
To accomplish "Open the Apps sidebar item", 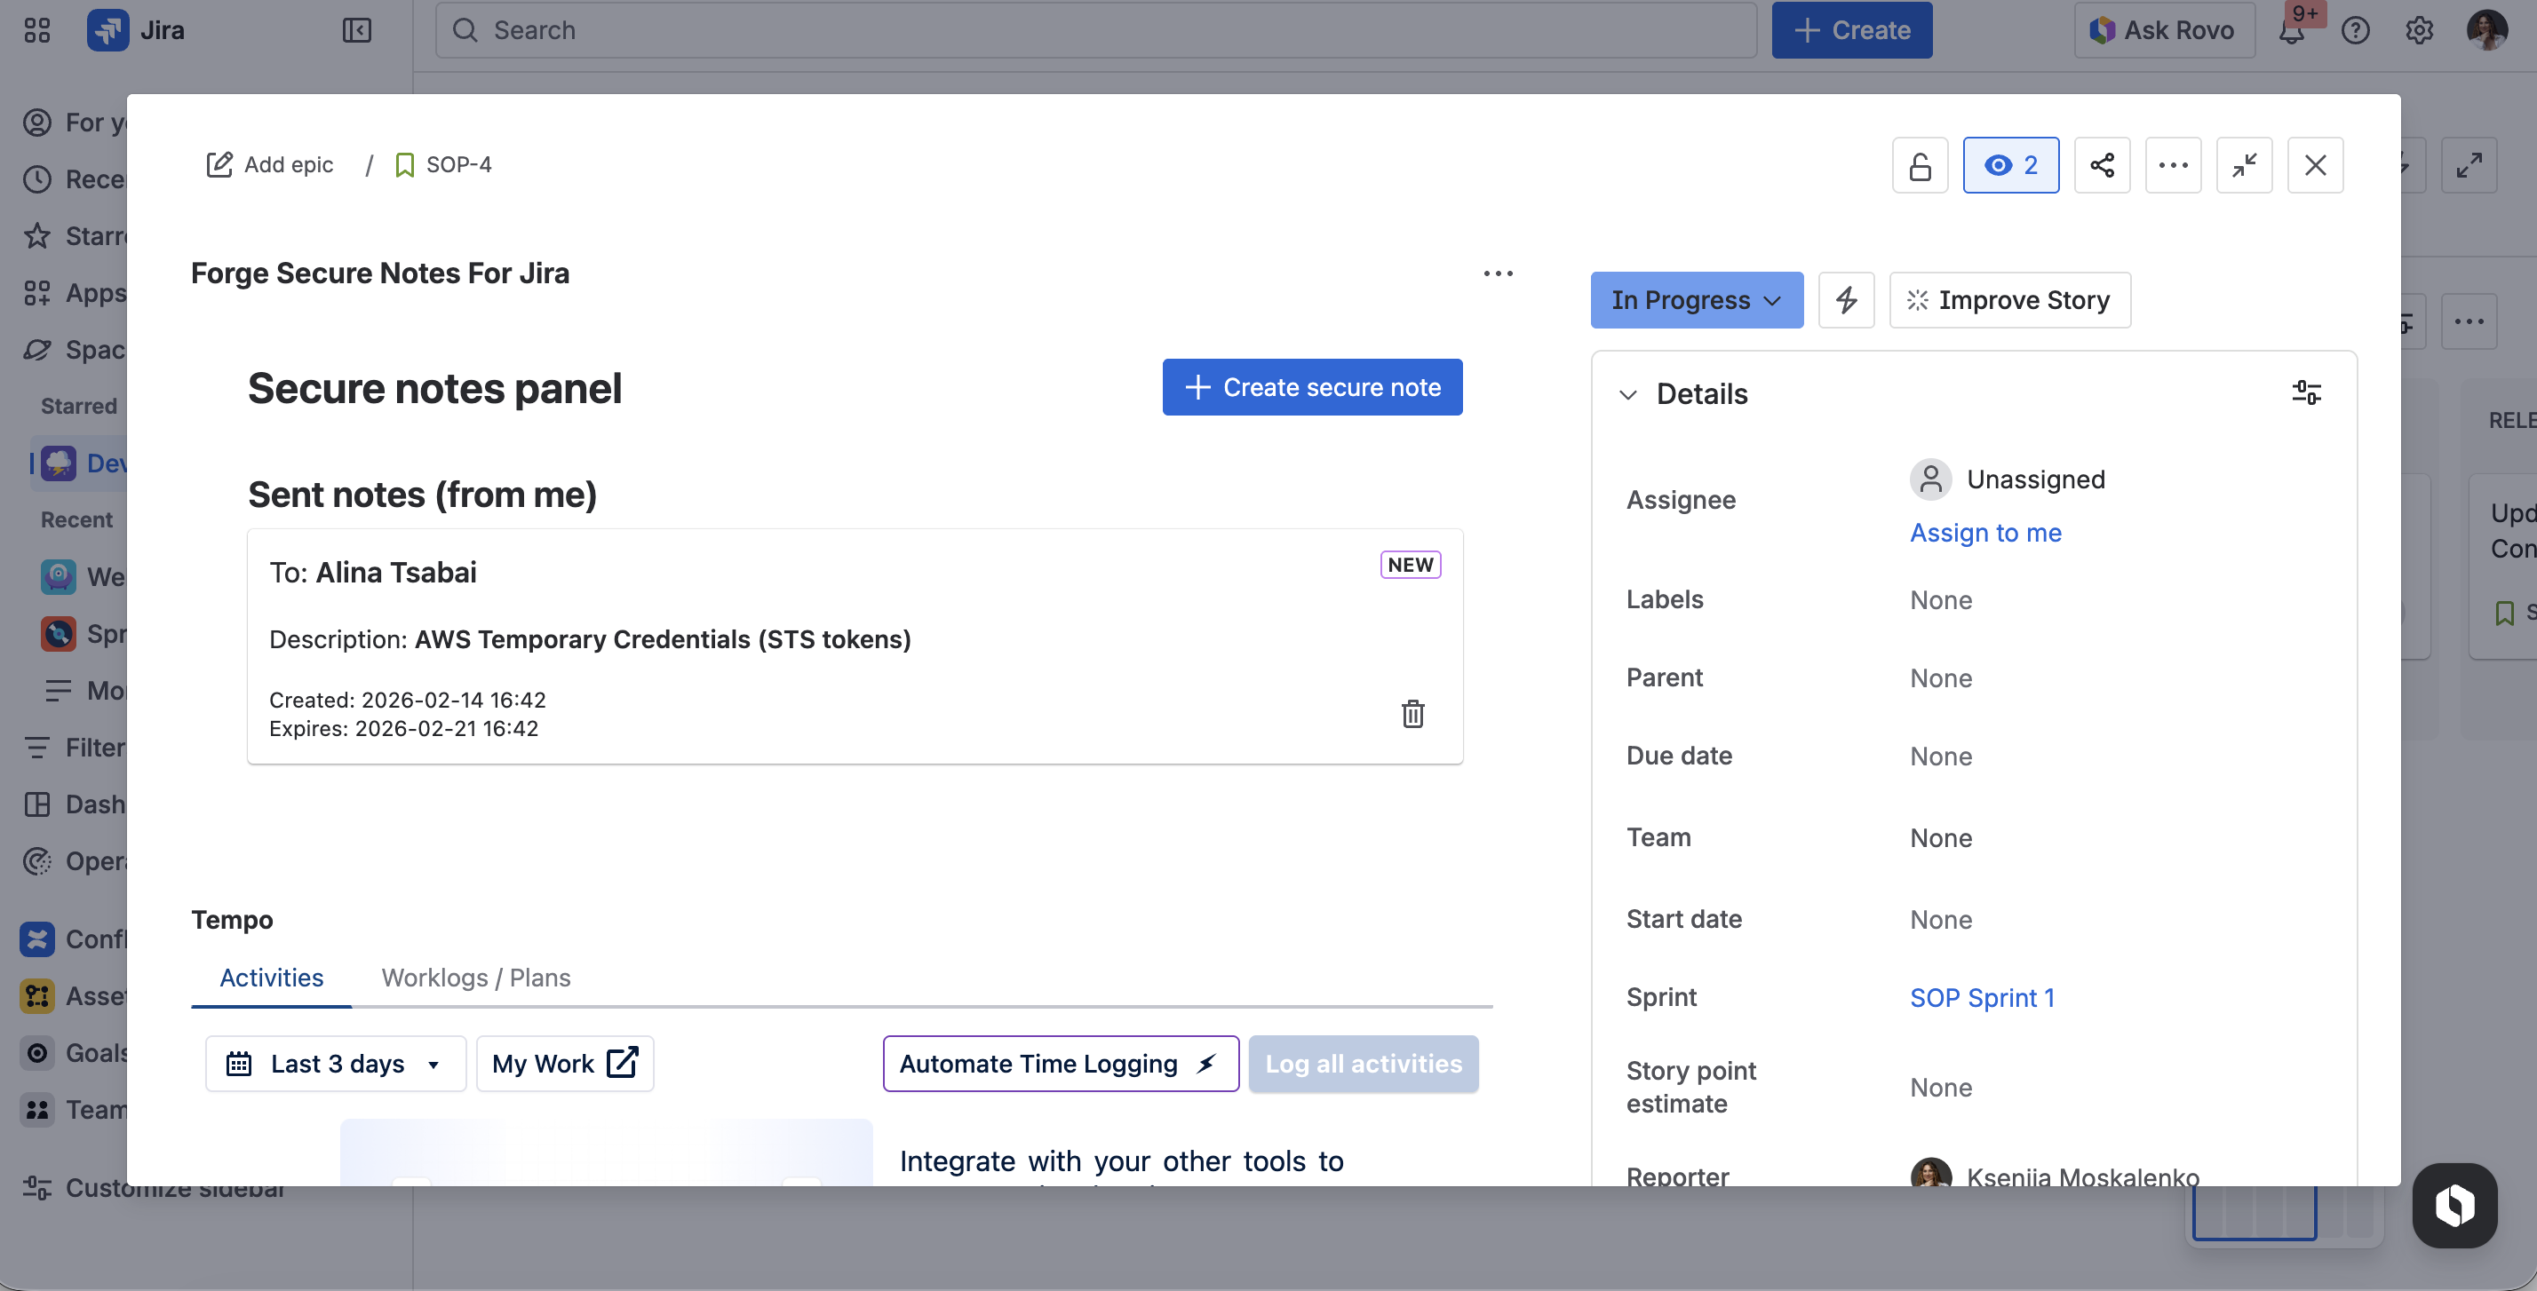I will [x=74, y=294].
